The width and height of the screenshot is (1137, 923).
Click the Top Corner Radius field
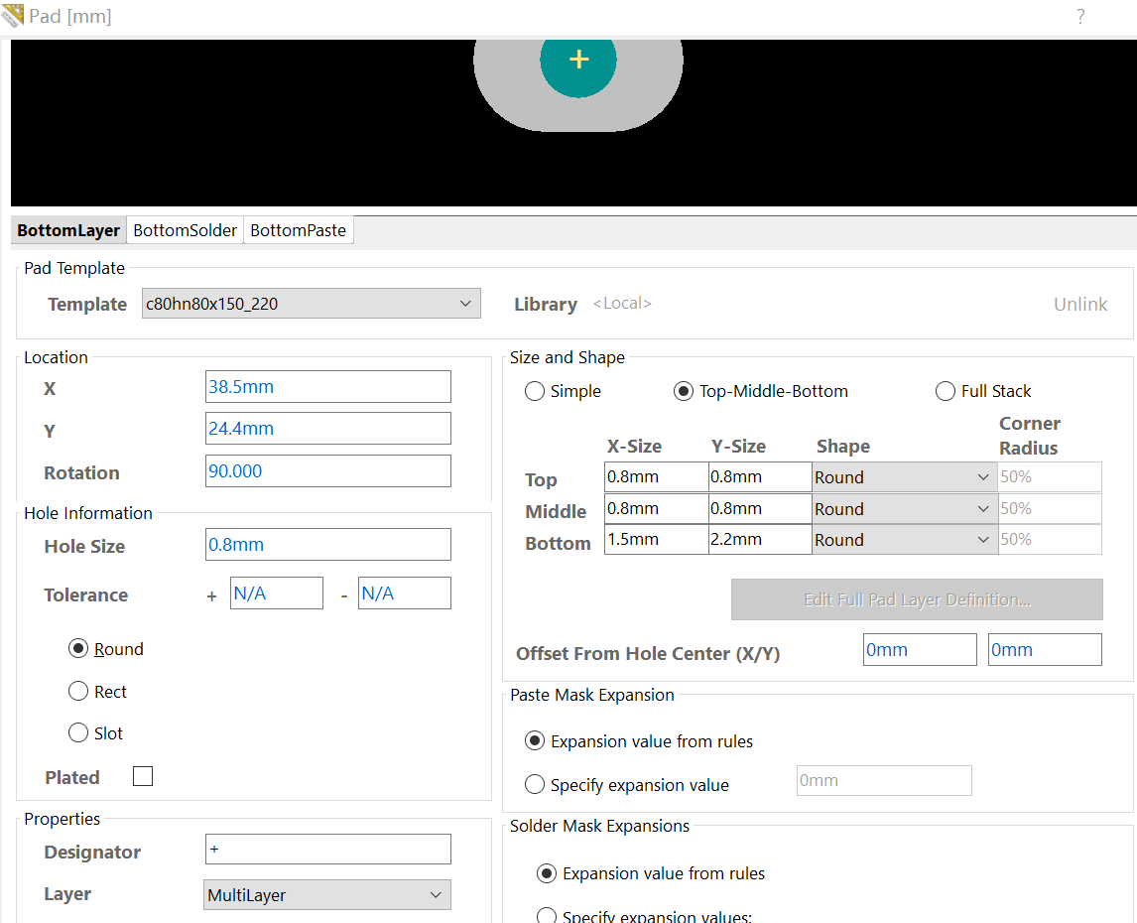pos(1050,476)
